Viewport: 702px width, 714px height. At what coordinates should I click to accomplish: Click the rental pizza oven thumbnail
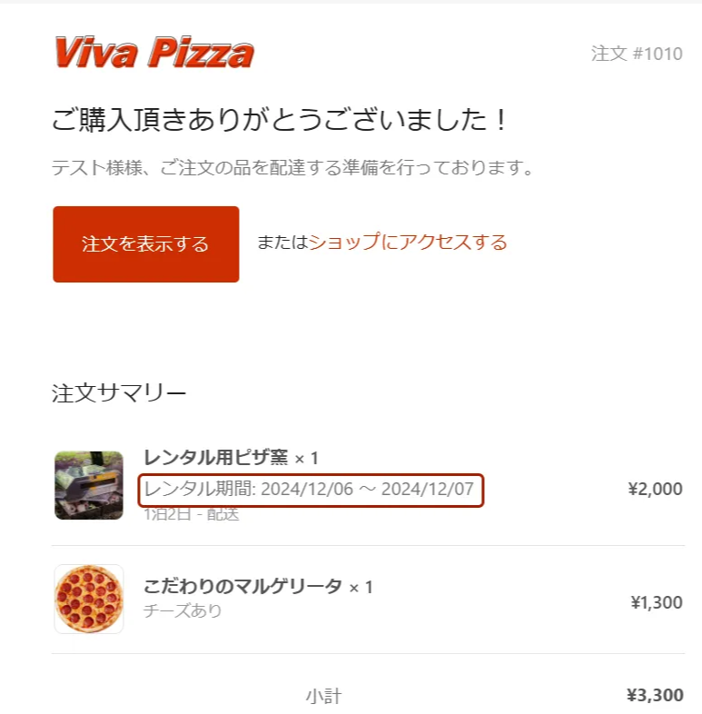pyautogui.click(x=89, y=485)
